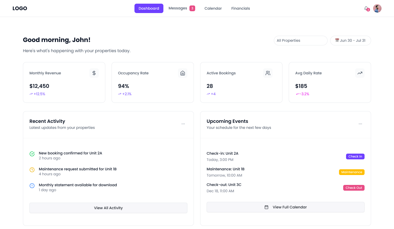394x229 pixels.
Task: Click the info icon on monthly statement entry
Action: tap(32, 185)
